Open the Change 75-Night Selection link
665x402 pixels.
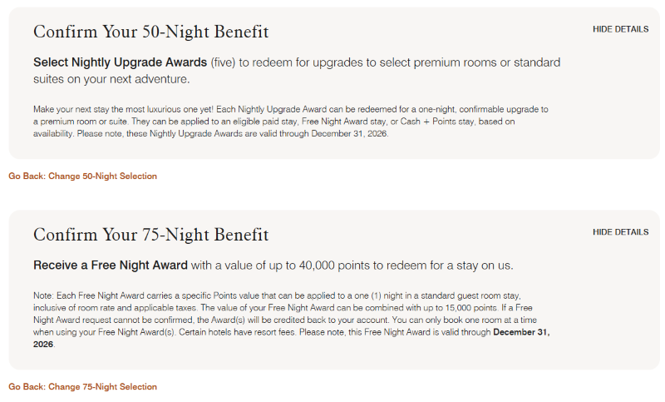[x=82, y=387]
